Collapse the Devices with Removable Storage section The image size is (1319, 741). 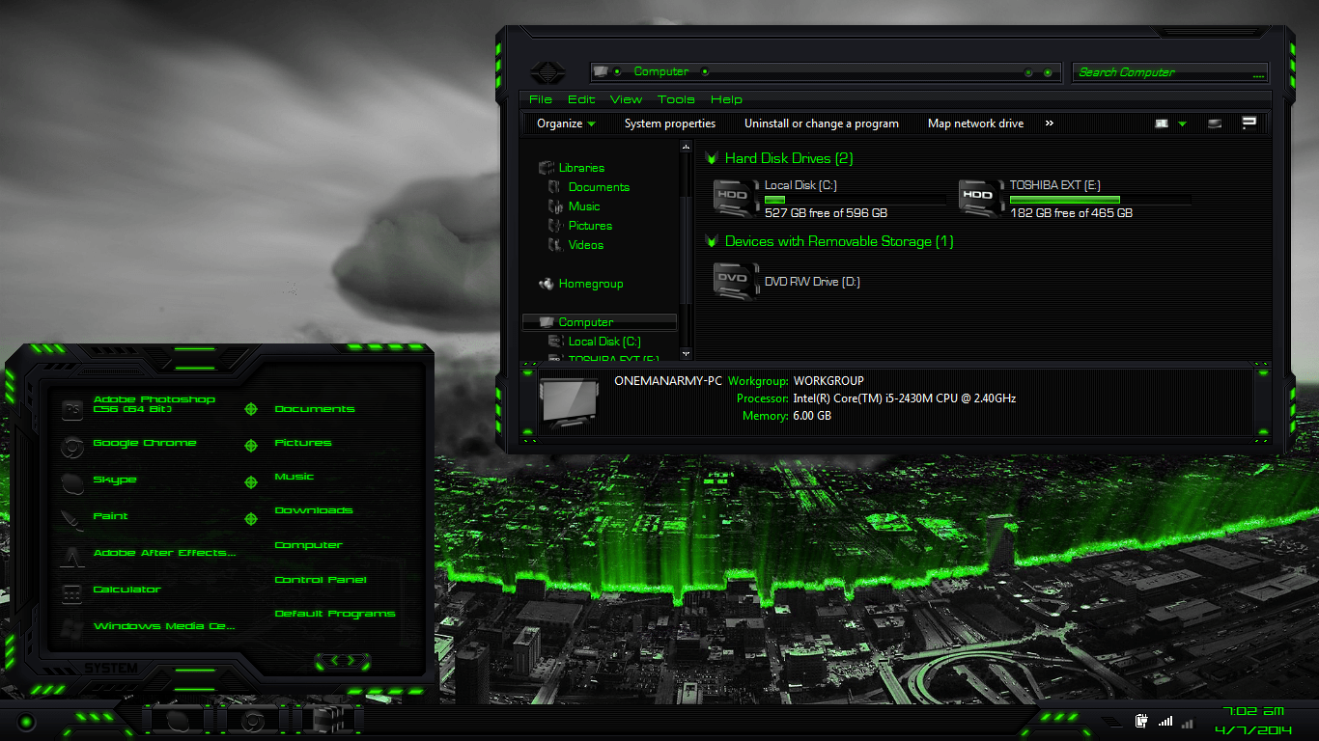pos(713,241)
